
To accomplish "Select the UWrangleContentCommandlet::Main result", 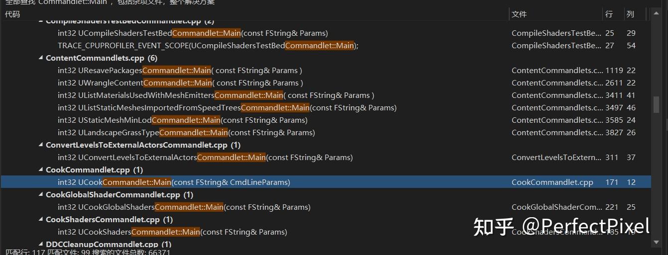I will tap(180, 83).
